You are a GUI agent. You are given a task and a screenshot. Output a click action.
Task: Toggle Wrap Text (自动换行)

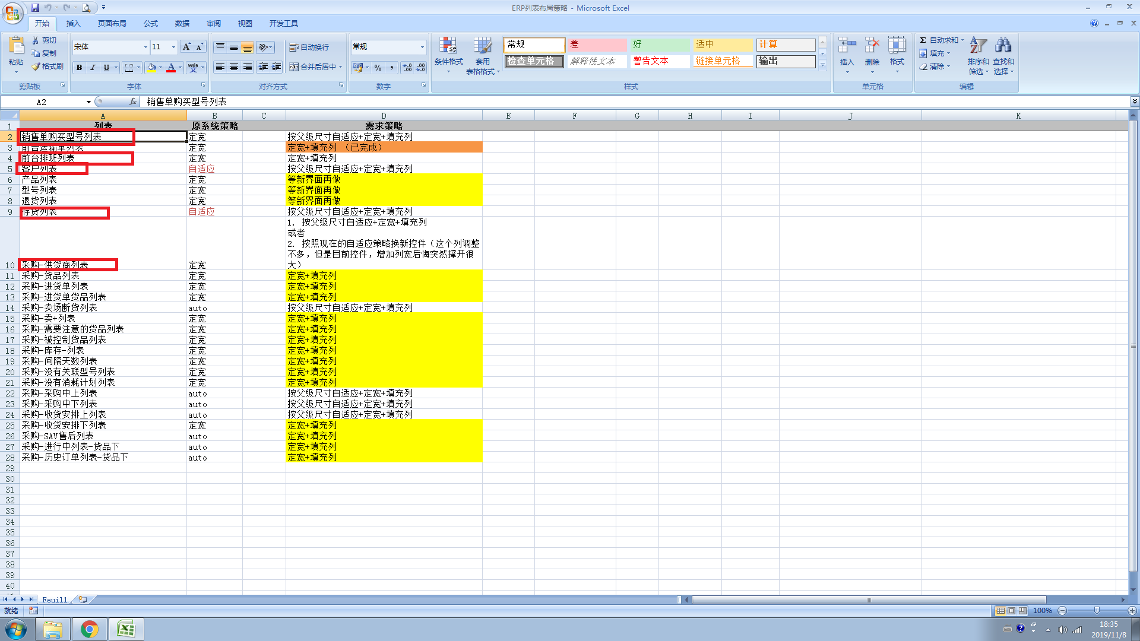point(309,47)
